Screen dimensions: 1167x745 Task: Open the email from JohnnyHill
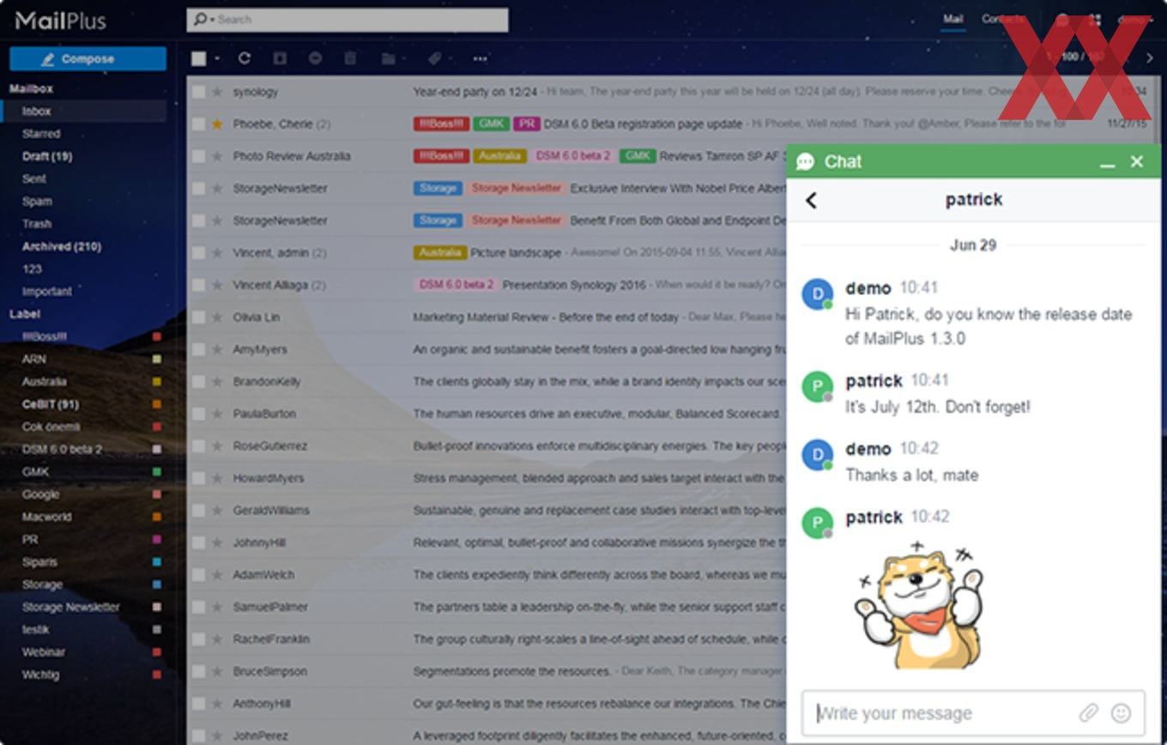pyautogui.click(x=487, y=542)
